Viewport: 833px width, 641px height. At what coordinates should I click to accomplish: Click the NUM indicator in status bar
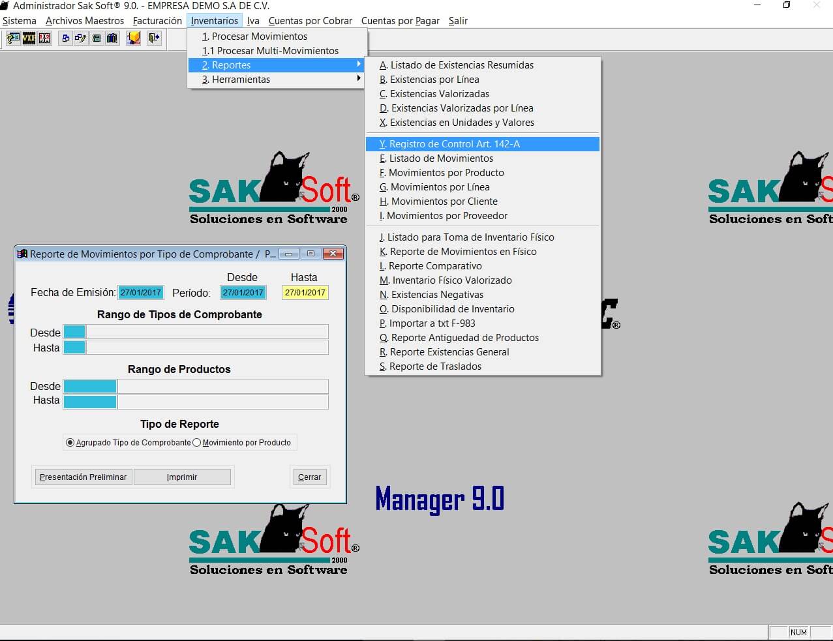pos(798,633)
